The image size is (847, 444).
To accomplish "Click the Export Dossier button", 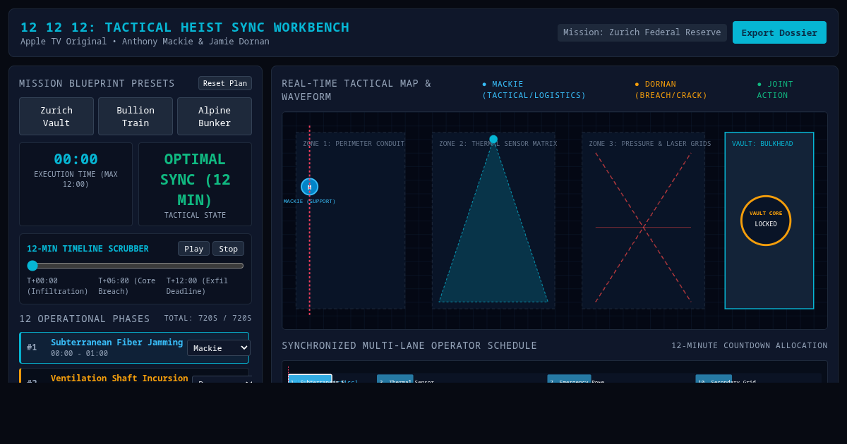I will pyautogui.click(x=779, y=32).
